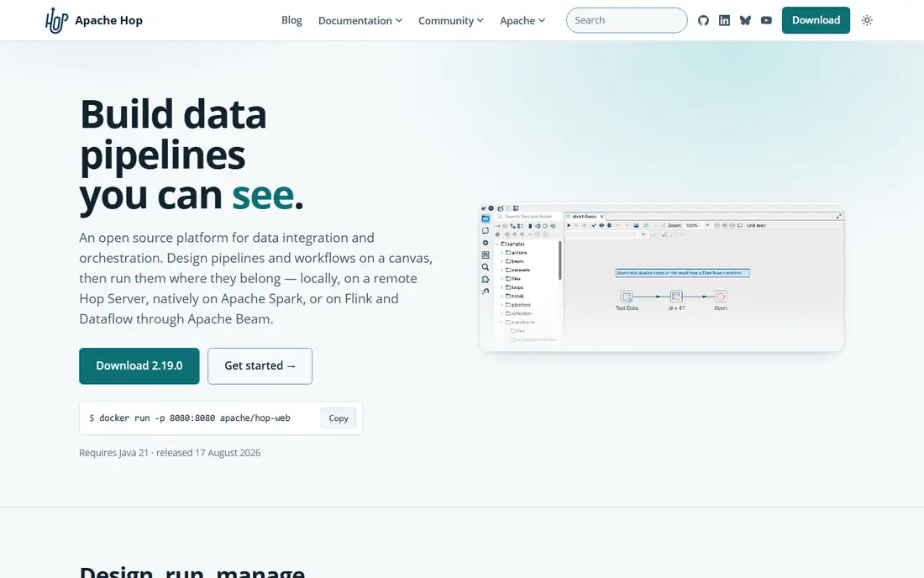Open the Apache Hop GitHub repository icon

pos(703,21)
